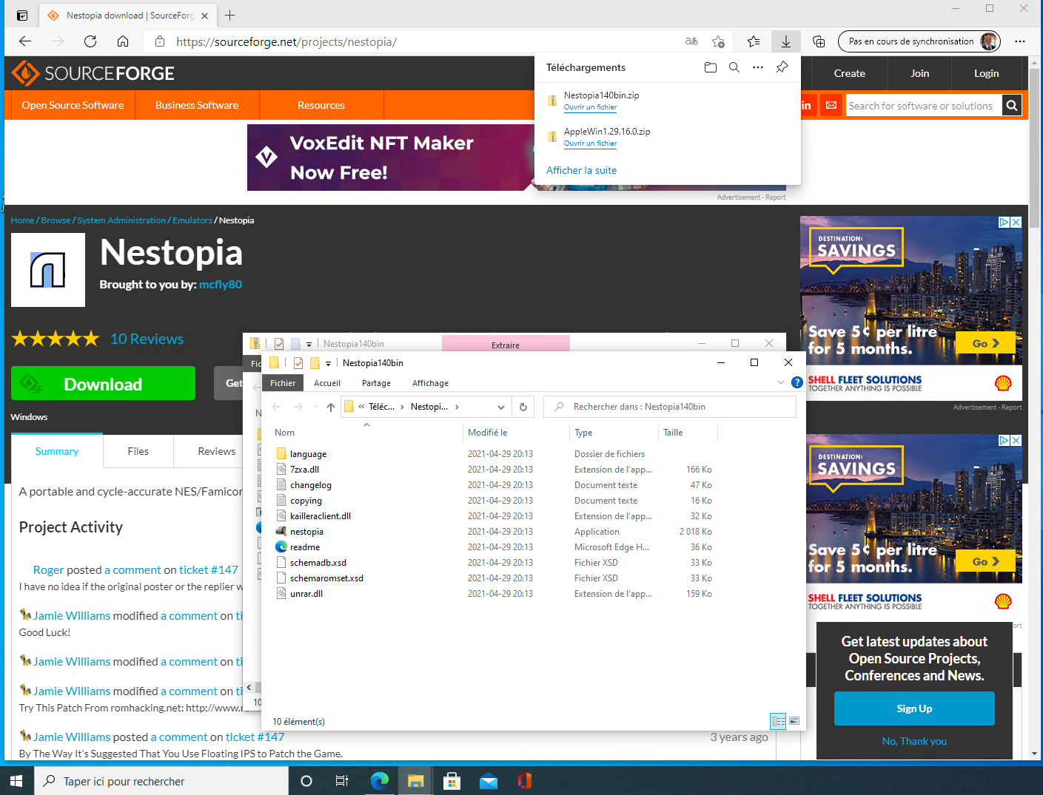Open Explorer help question mark icon
Screen dimensions: 1043x795
[x=796, y=382]
